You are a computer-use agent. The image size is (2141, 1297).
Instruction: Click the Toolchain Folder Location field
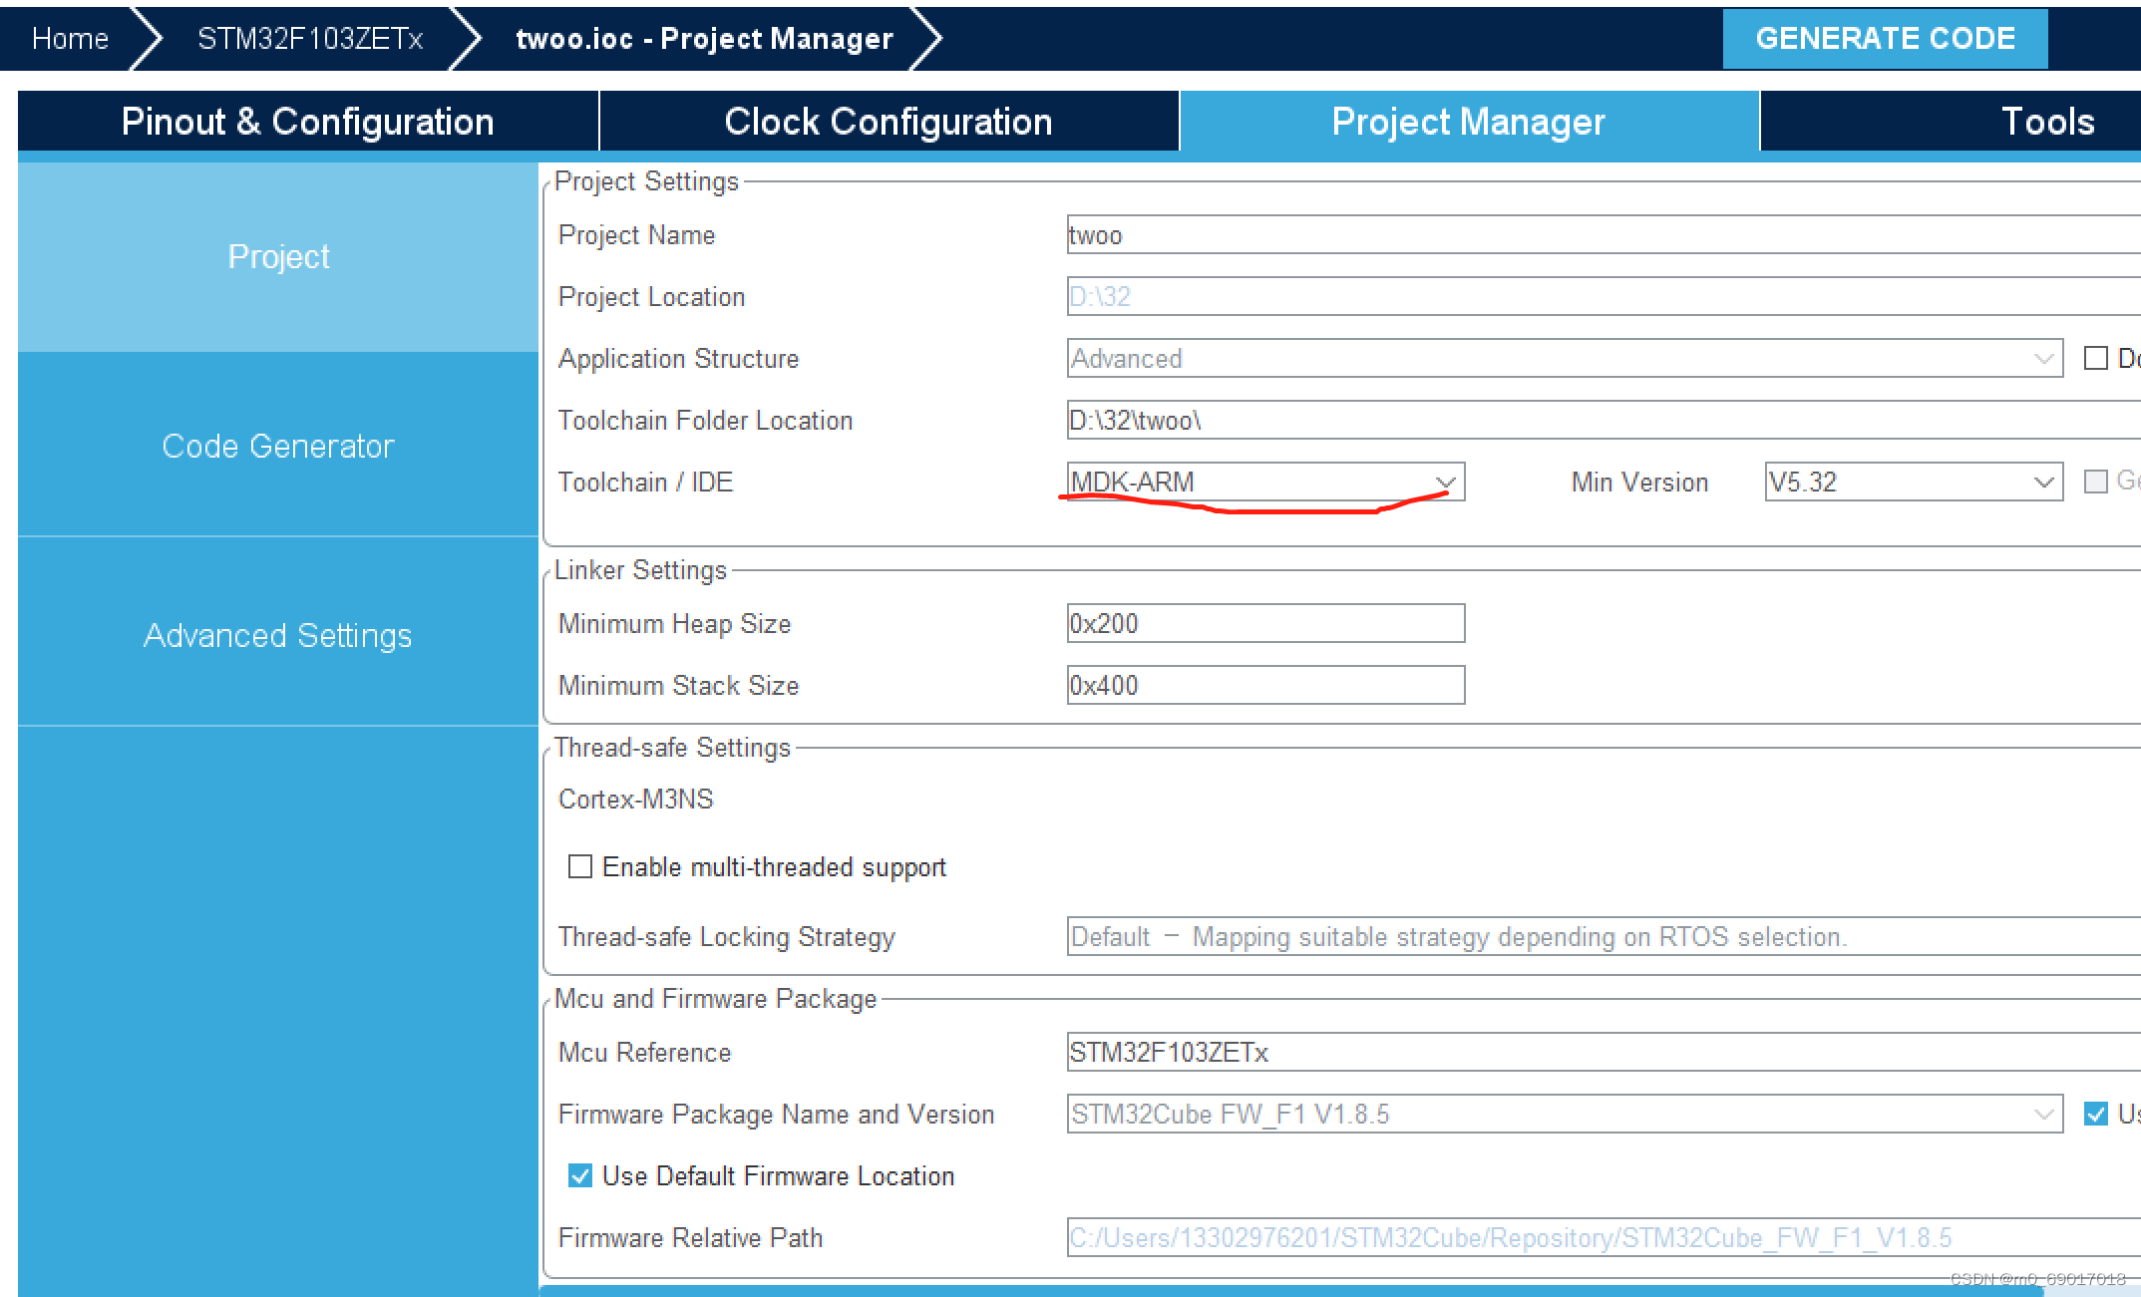[1596, 421]
